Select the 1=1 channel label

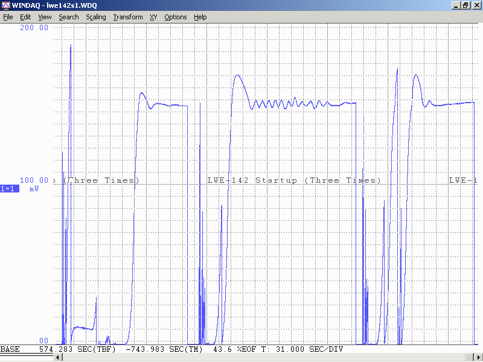click(9, 189)
